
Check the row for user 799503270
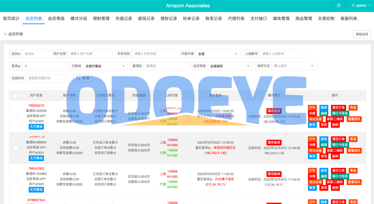coord(16,116)
